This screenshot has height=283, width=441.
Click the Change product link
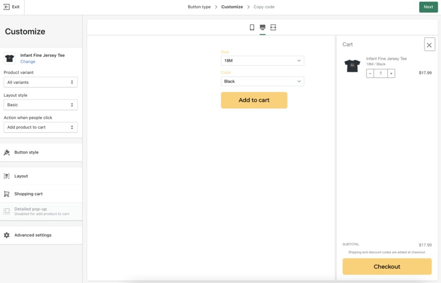28,62
